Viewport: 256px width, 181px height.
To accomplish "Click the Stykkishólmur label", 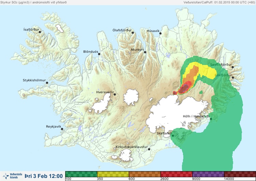I will (34, 80).
